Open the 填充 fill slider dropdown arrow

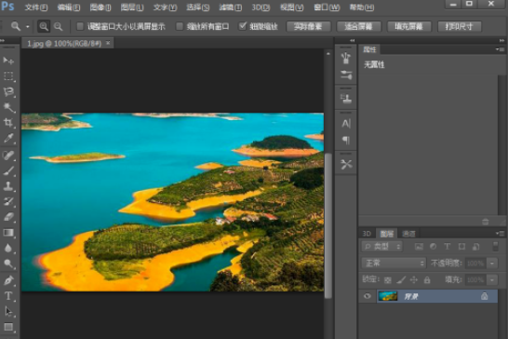(x=492, y=279)
